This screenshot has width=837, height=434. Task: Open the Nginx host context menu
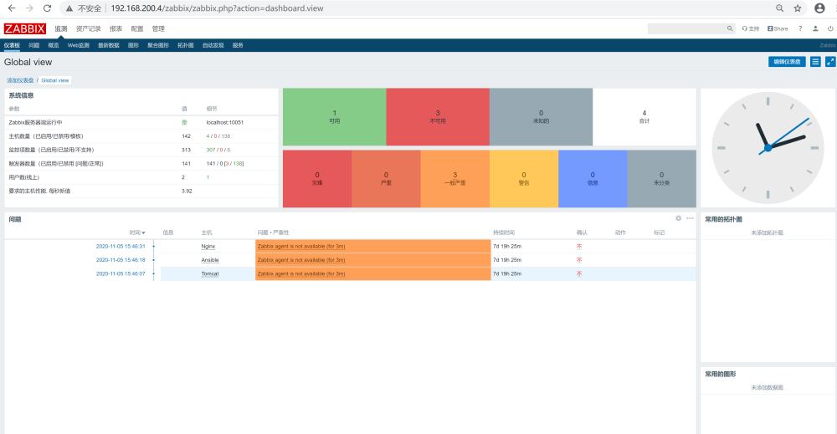click(x=208, y=247)
